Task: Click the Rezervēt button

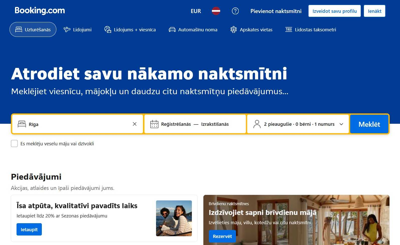Action: [222, 236]
